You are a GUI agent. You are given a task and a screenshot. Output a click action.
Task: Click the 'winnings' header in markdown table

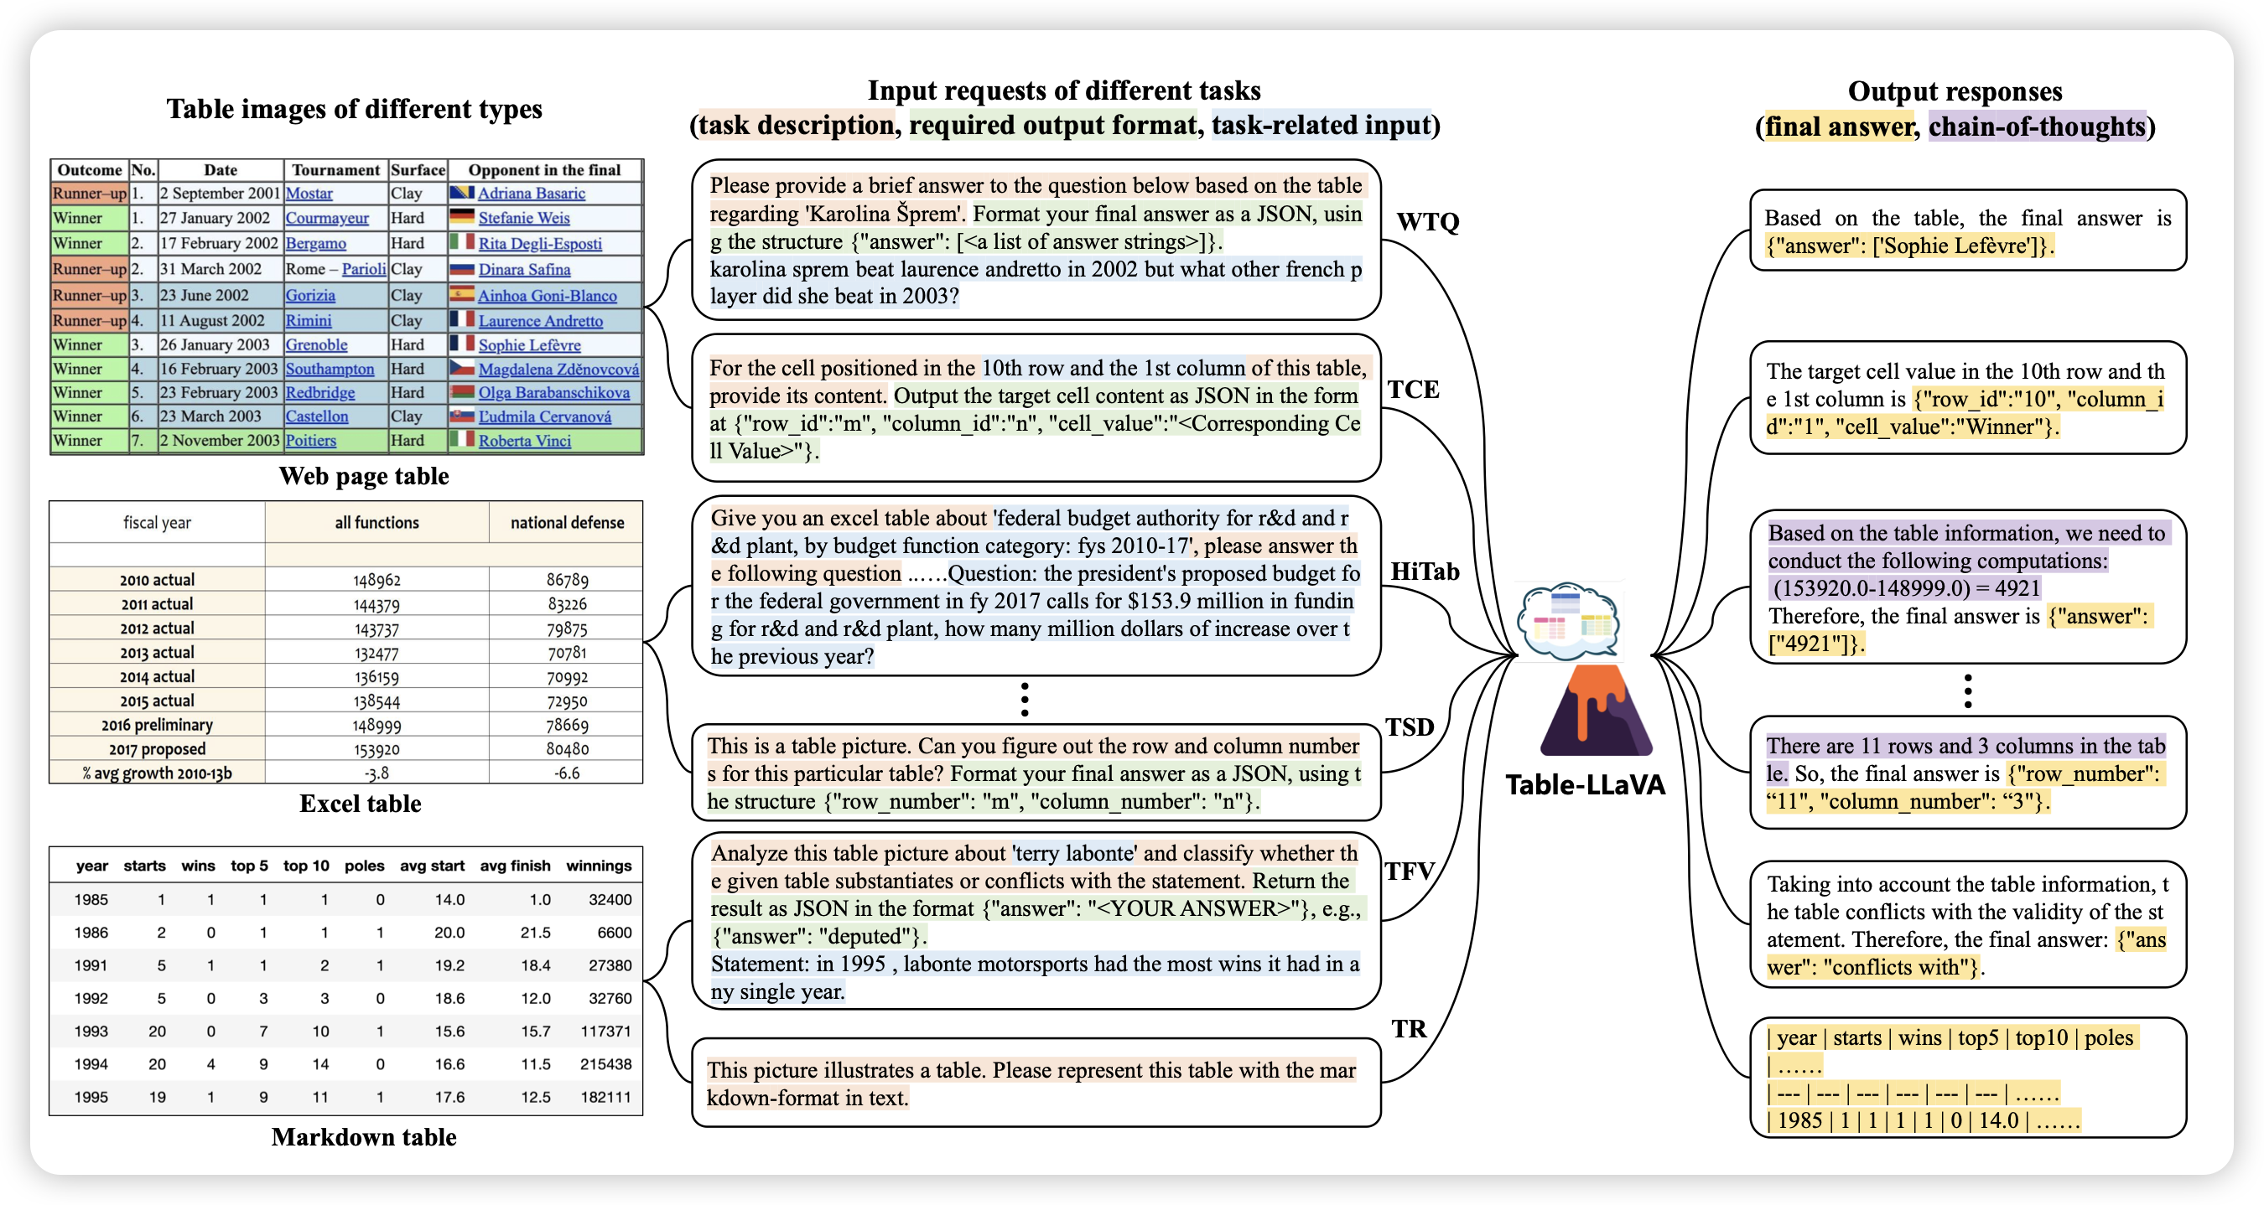[x=599, y=866]
